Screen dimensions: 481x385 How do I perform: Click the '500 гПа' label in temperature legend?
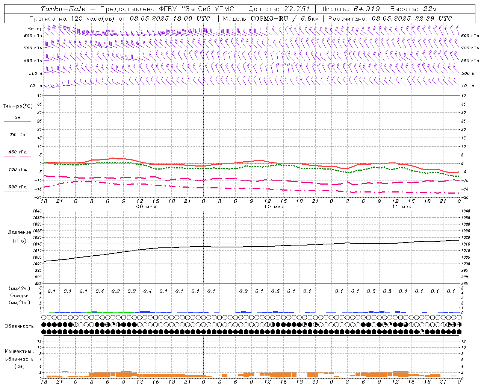18,187
